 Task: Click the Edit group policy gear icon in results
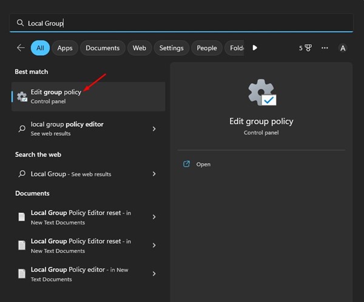coord(22,96)
